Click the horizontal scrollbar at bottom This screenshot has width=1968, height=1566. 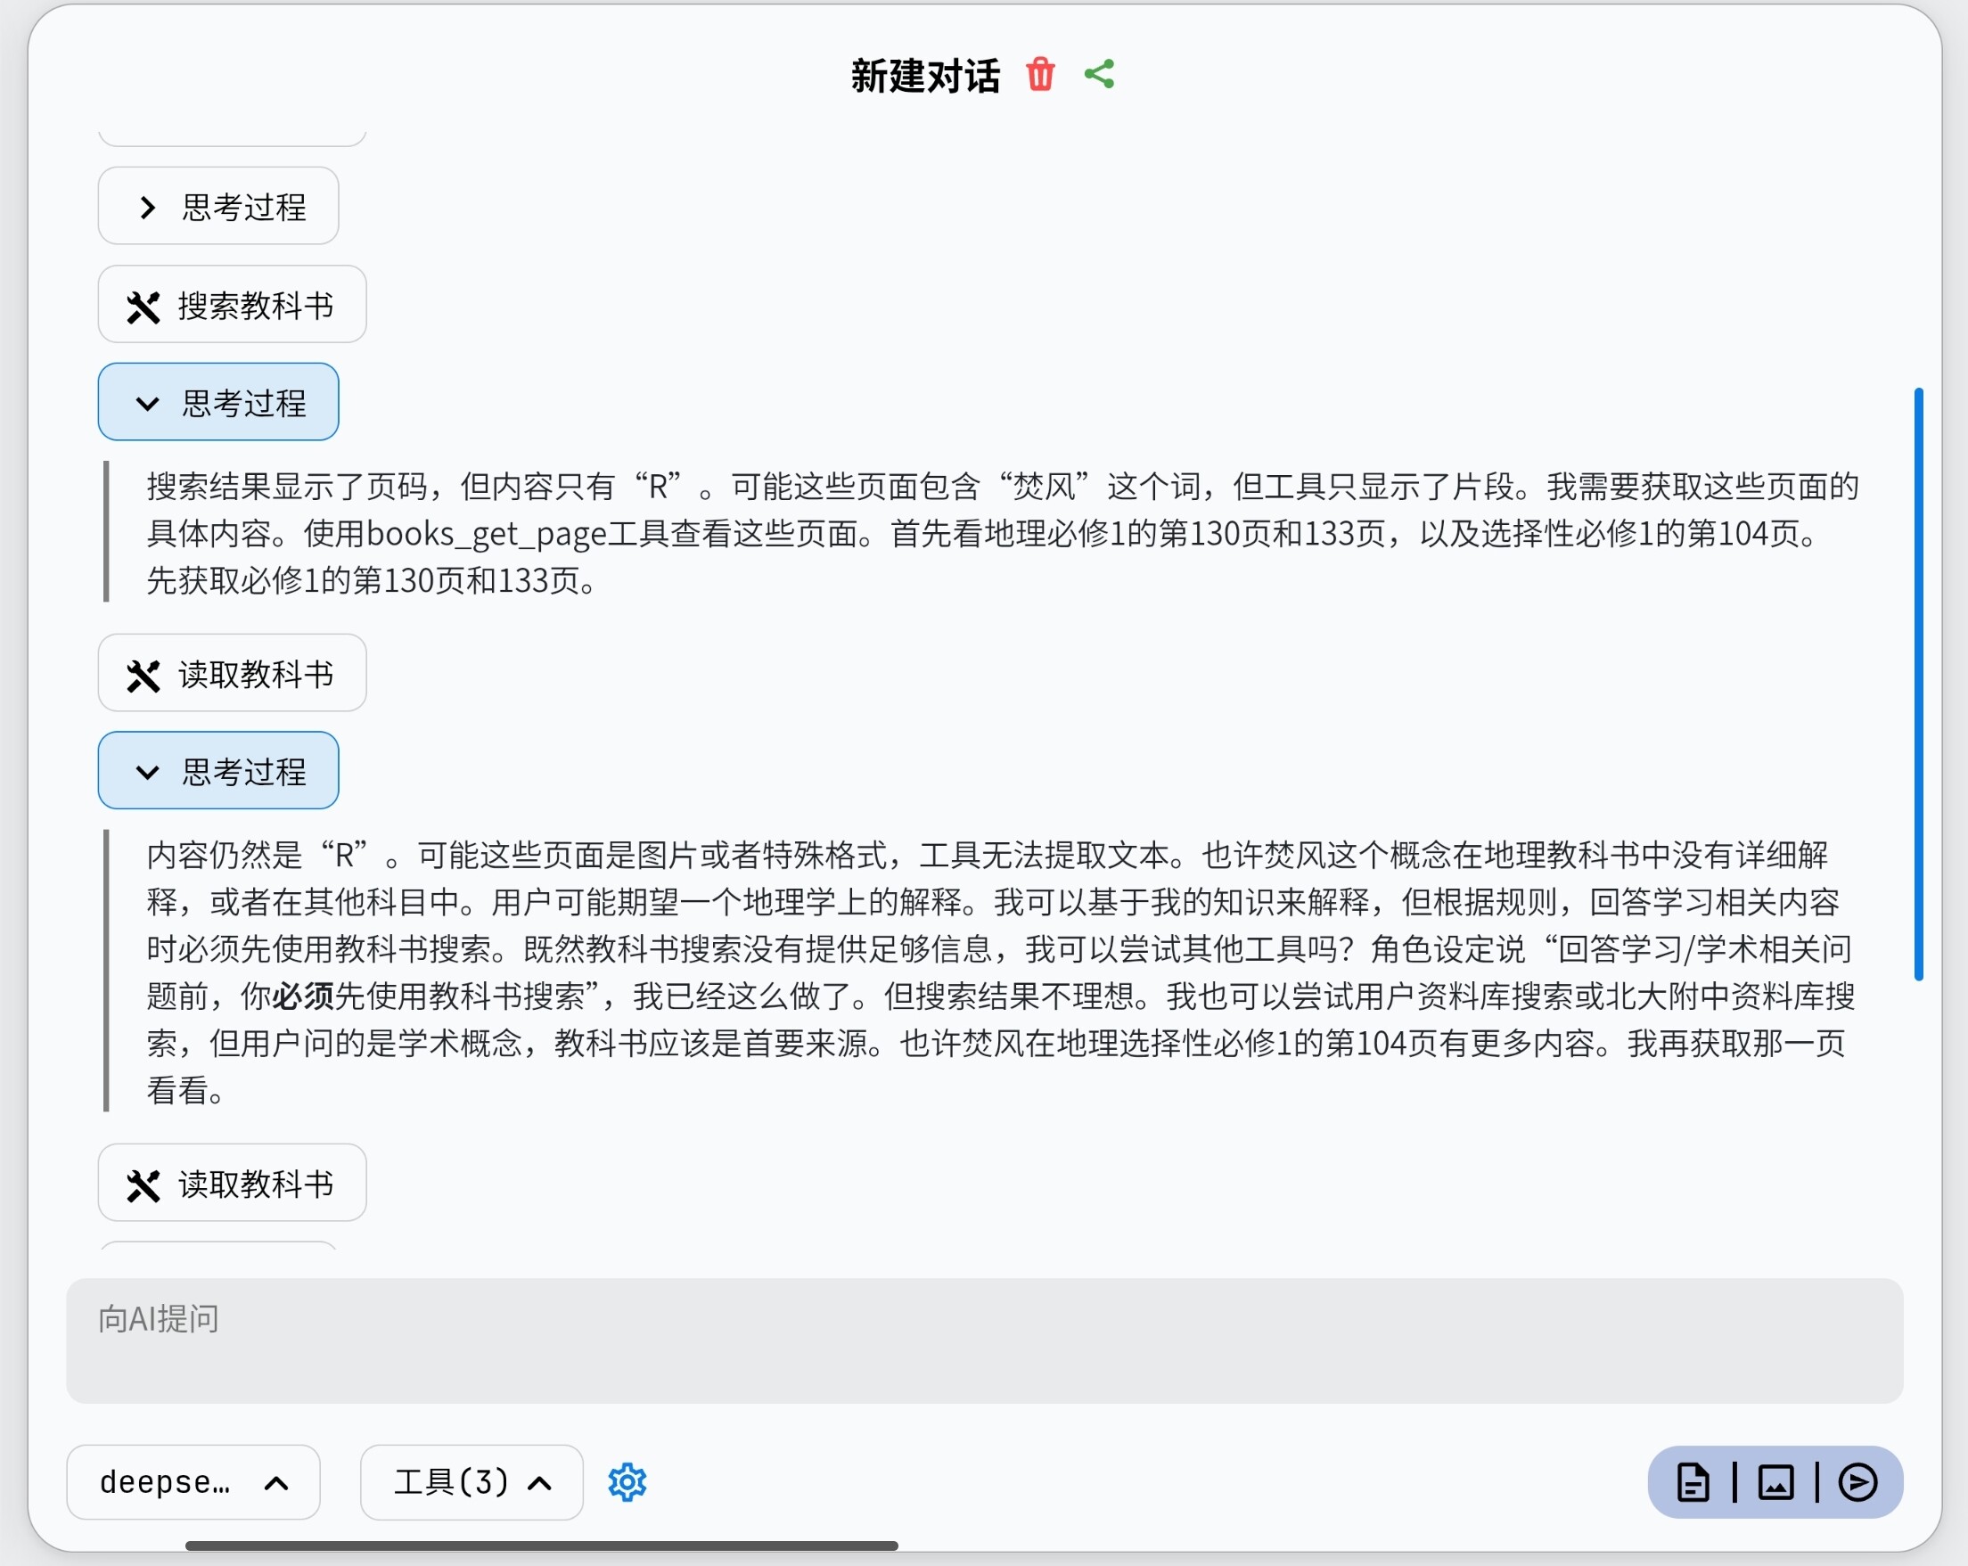click(x=541, y=1545)
